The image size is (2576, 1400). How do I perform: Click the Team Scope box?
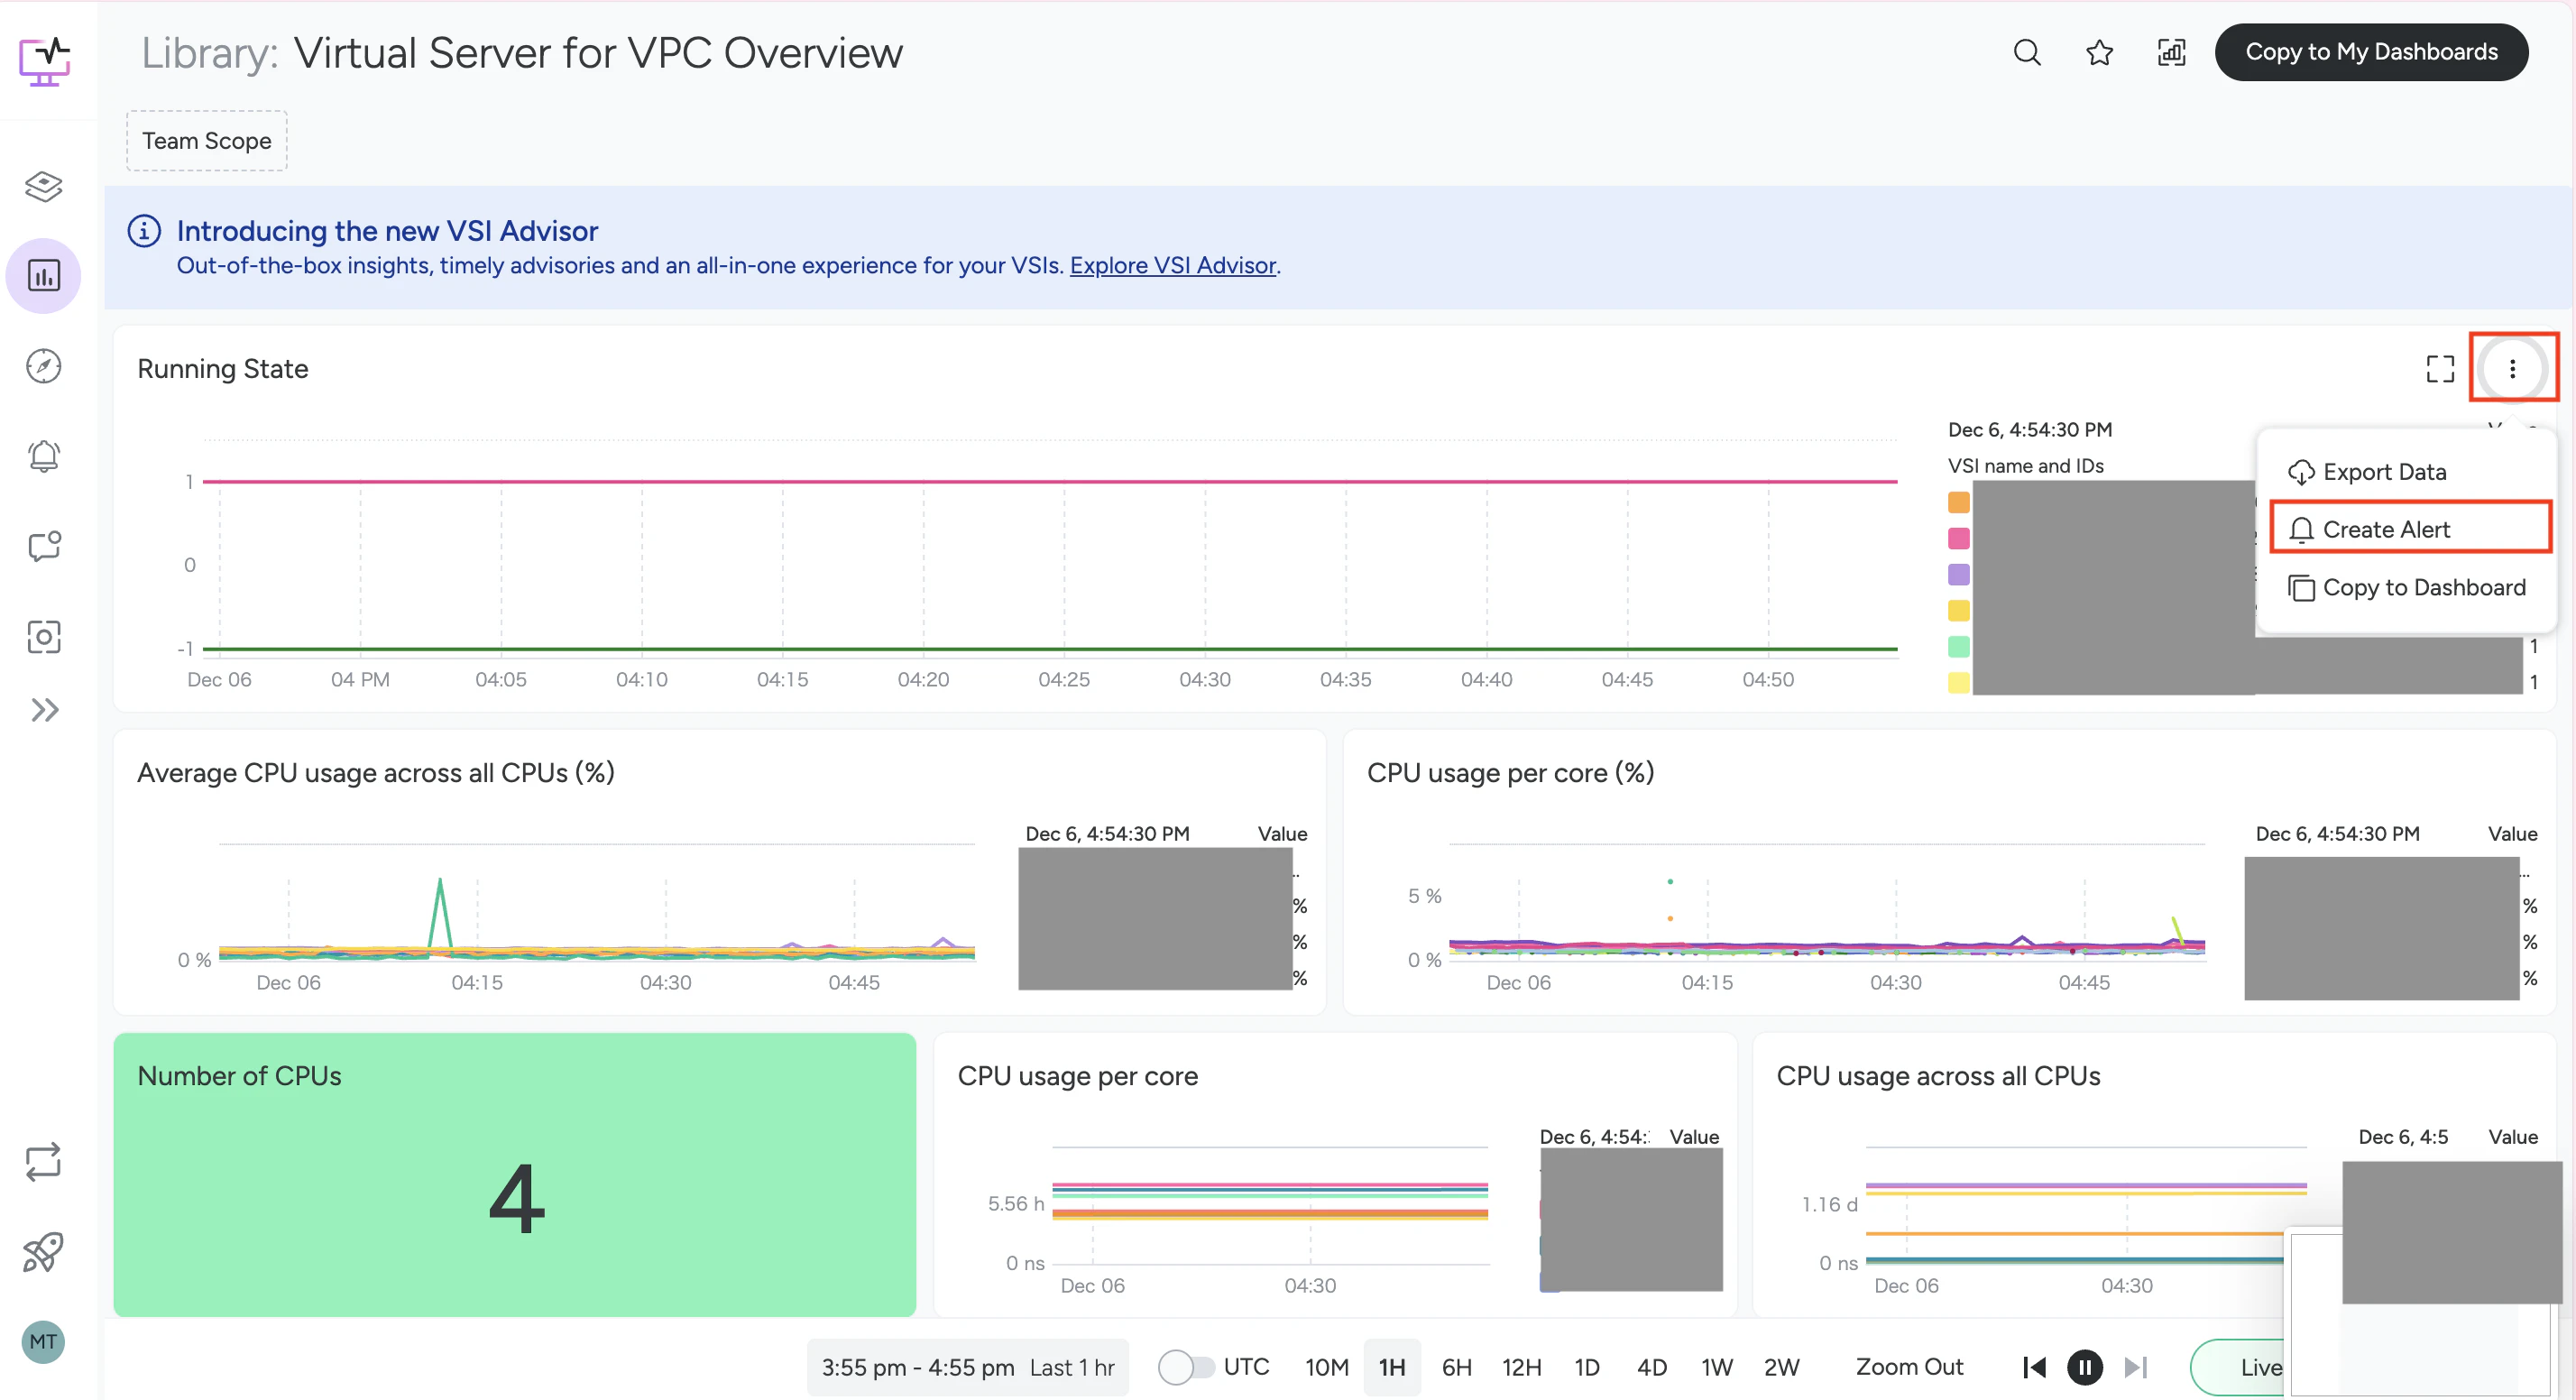207,141
